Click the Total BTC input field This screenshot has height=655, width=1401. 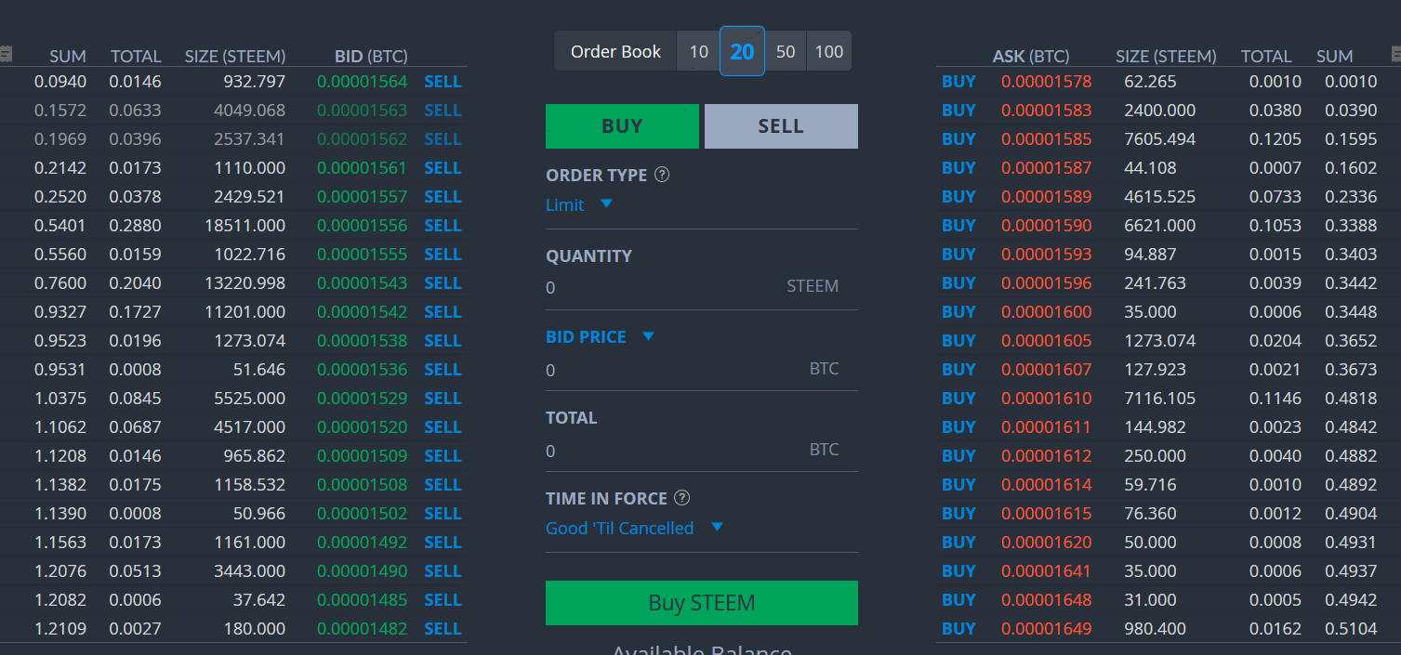tap(669, 451)
